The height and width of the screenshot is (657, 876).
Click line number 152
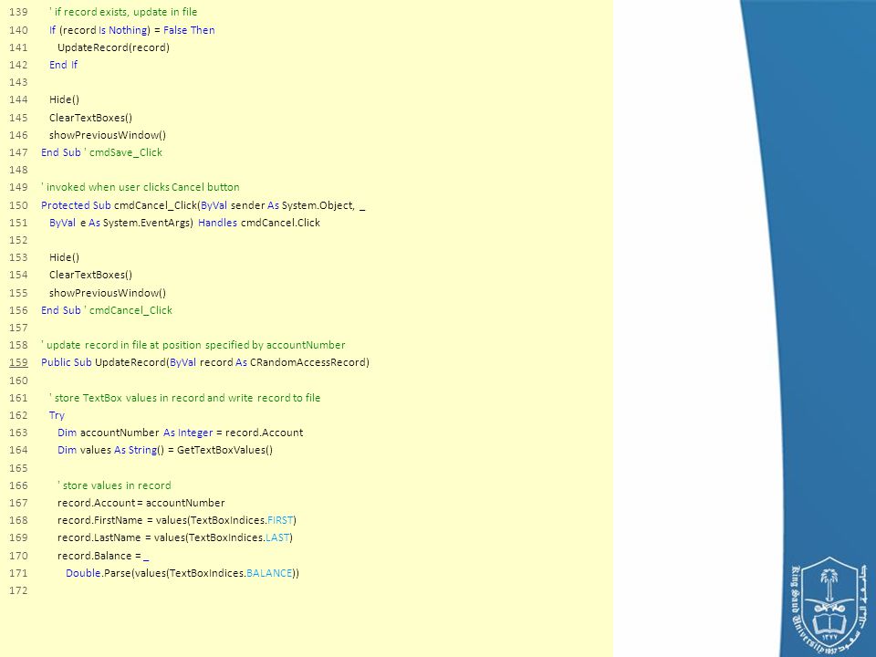pos(18,240)
